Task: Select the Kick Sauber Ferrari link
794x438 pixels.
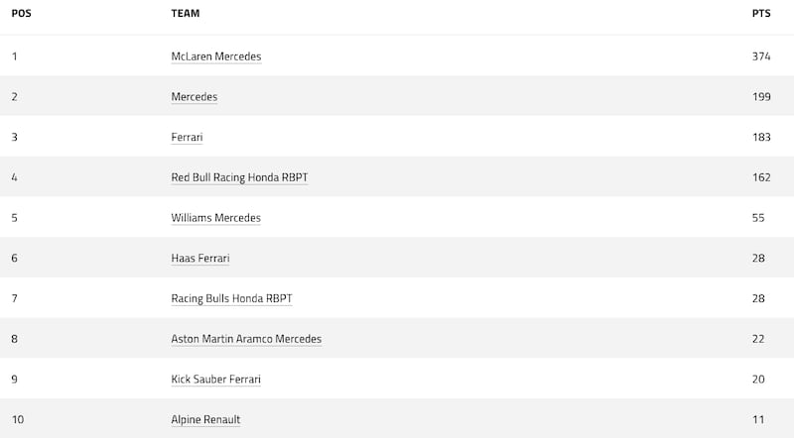Action: pos(215,380)
